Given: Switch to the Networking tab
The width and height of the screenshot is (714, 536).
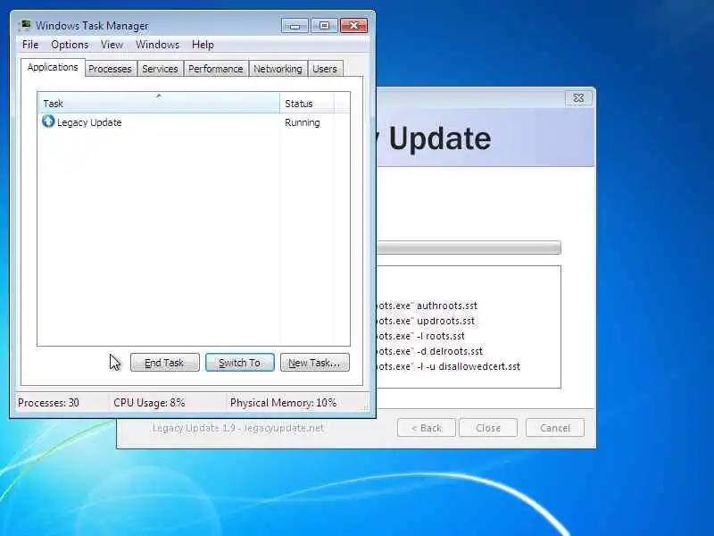Looking at the screenshot, I should (278, 69).
